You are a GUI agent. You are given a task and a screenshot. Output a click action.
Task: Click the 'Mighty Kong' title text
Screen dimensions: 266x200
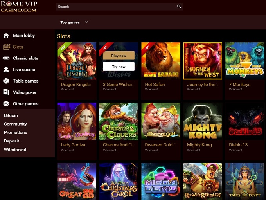pos(199,145)
